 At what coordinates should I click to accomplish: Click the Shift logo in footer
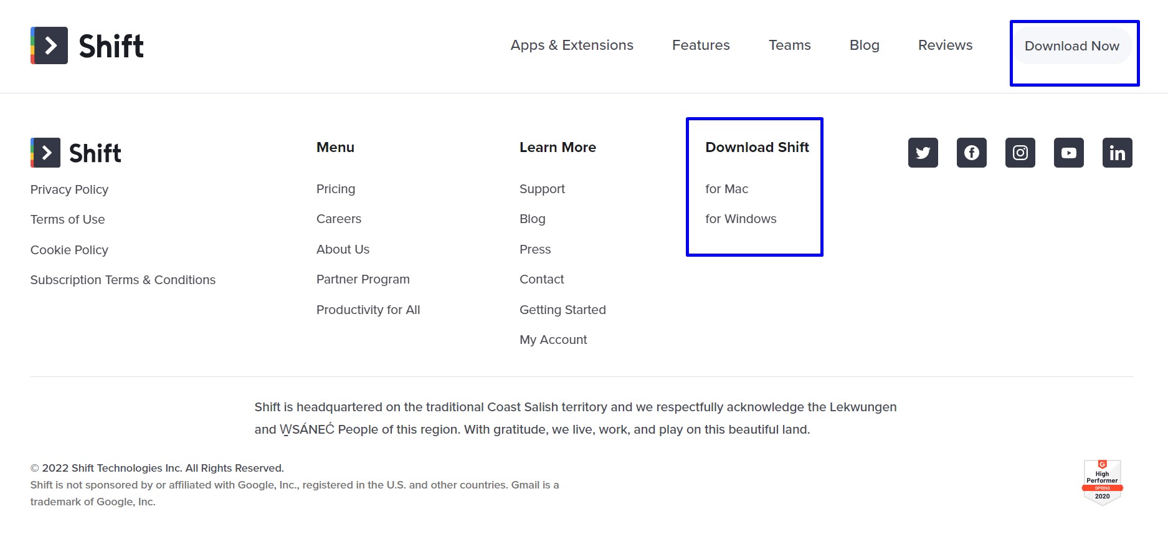[76, 153]
